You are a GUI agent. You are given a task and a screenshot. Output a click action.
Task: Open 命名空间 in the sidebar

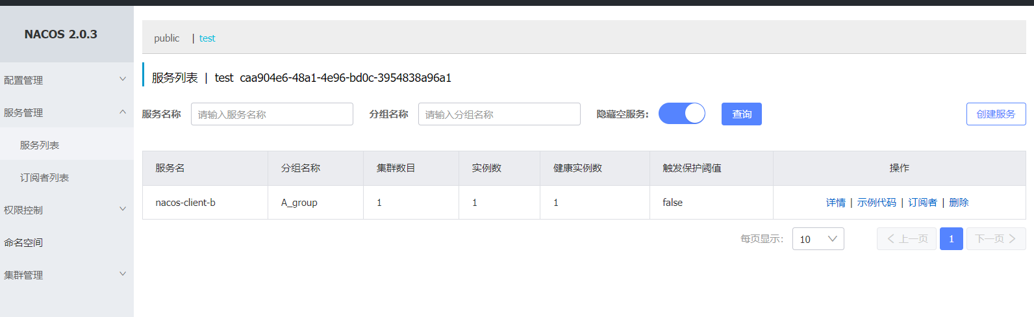point(23,242)
